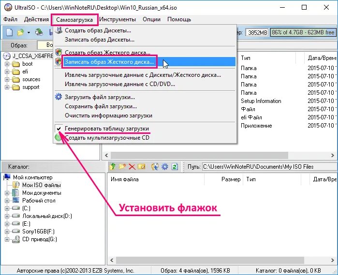Click the Sony16GB(F:) drive icon
This screenshot has width=338, height=275.
[16, 231]
